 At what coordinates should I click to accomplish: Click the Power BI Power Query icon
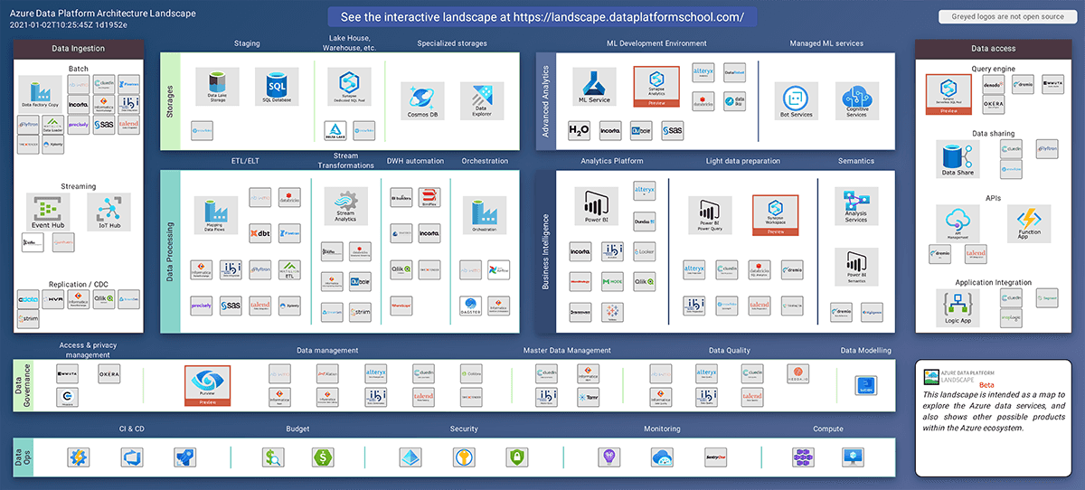tap(710, 217)
